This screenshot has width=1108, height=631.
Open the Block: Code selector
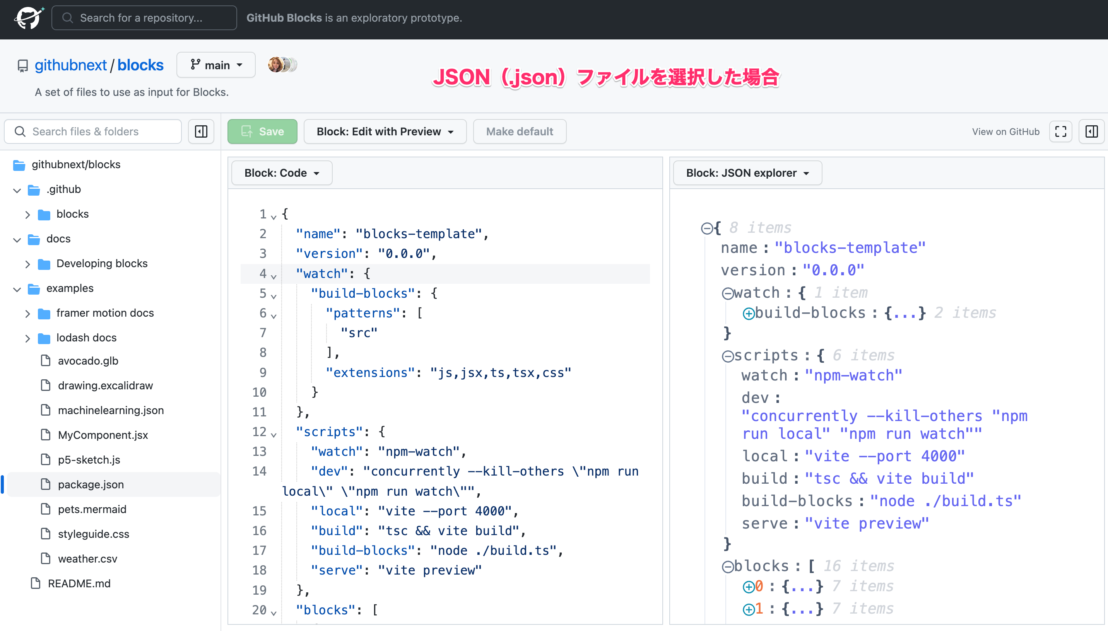pyautogui.click(x=281, y=172)
